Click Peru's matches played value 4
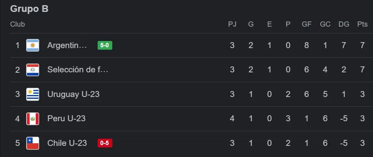Viewport: 373px width, 157px height. pyautogui.click(x=232, y=118)
